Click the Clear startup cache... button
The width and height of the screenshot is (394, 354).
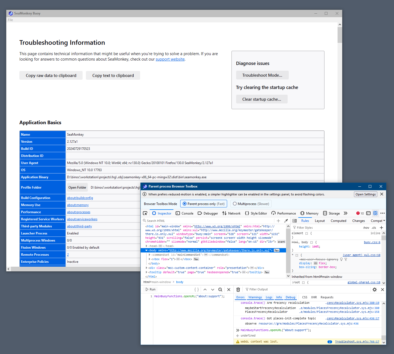coord(262,99)
